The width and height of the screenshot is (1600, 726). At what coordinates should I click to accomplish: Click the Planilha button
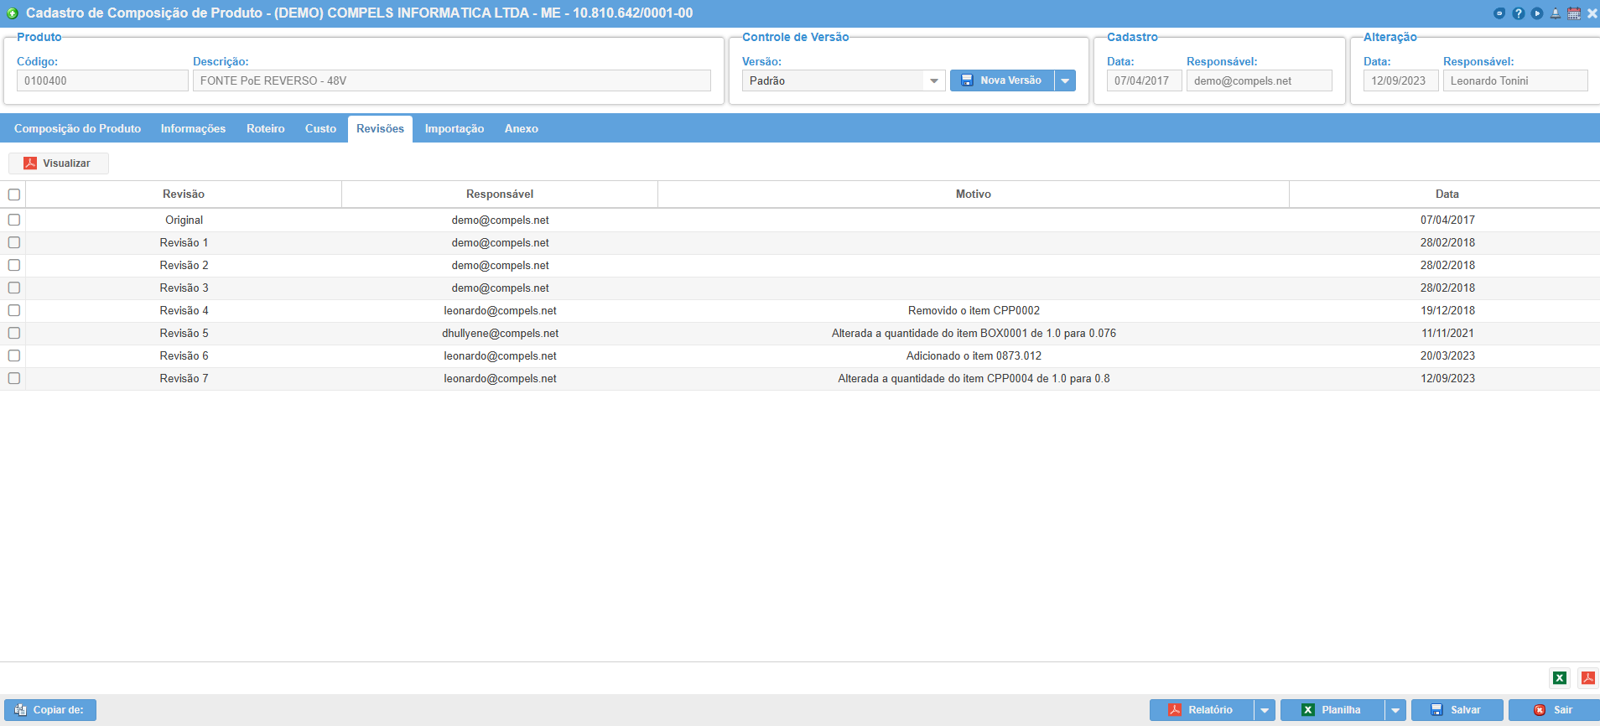(x=1332, y=710)
